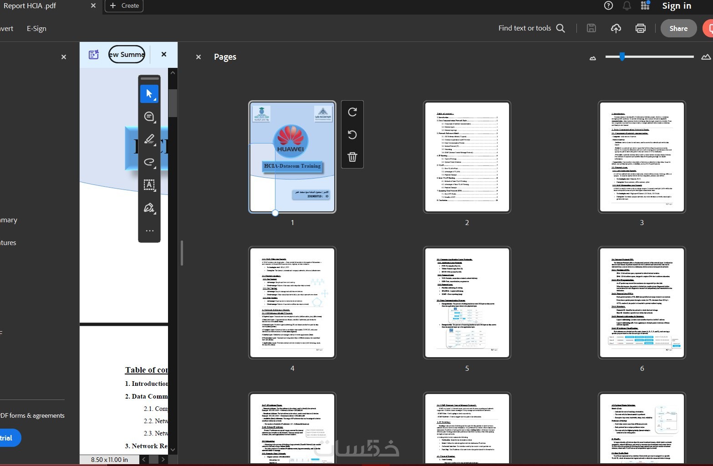Save the document with the disk icon
Viewport: 713px width, 466px height.
pyautogui.click(x=591, y=28)
